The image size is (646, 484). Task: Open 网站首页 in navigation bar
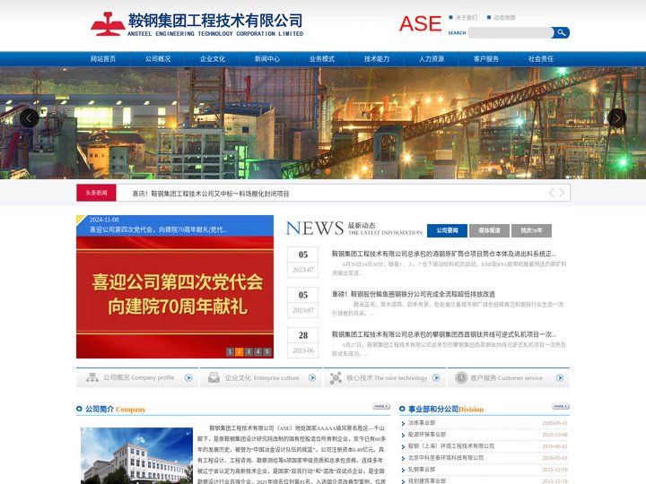(103, 59)
